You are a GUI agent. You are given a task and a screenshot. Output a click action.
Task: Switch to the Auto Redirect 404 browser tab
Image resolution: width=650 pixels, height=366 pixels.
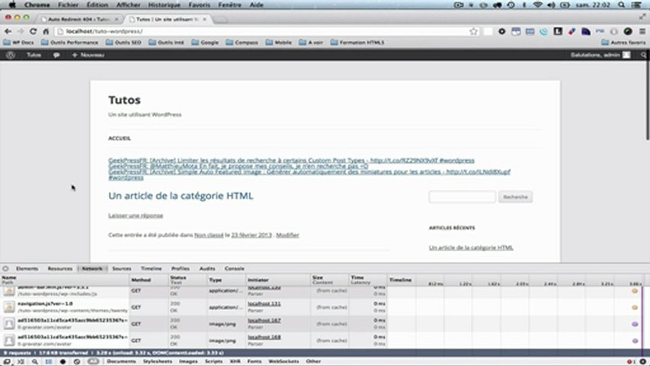click(79, 19)
